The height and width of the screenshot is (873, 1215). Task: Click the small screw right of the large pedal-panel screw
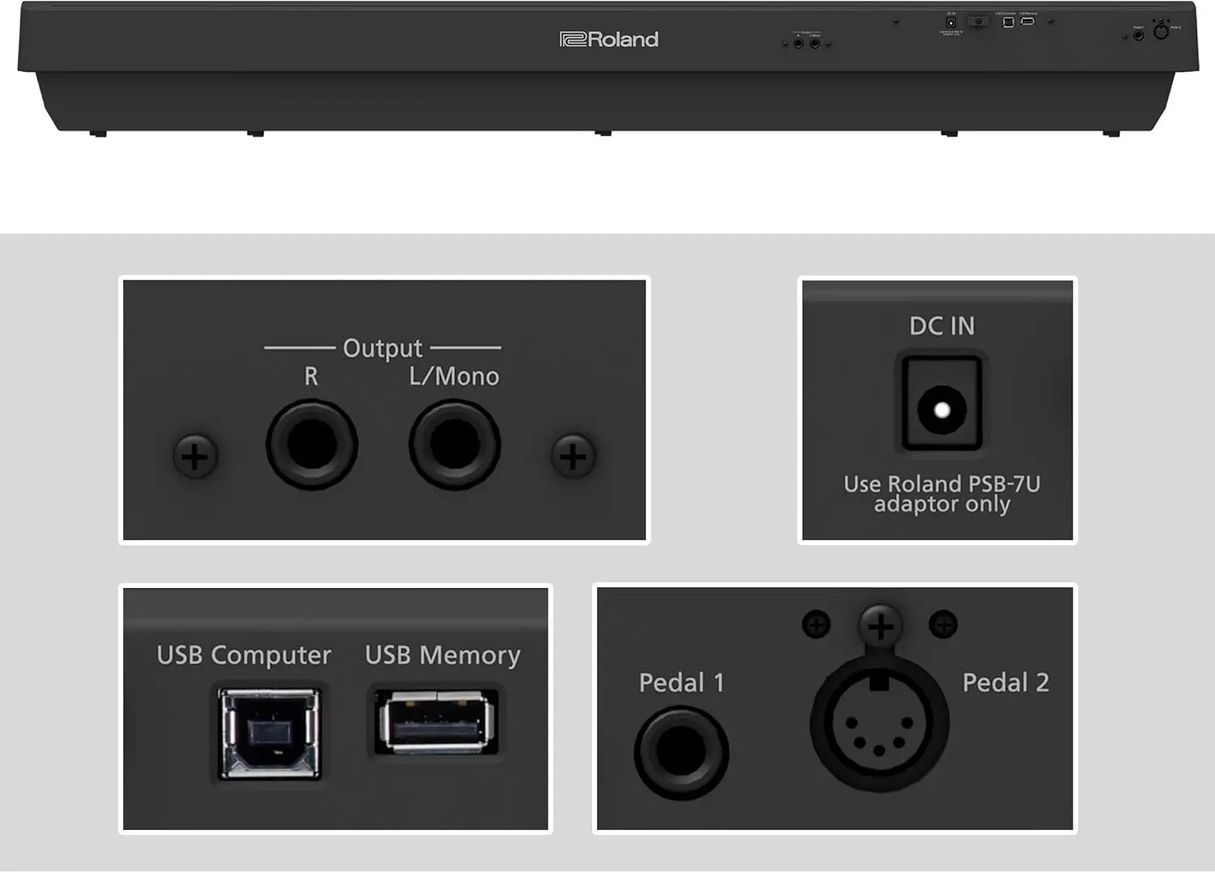(x=943, y=624)
